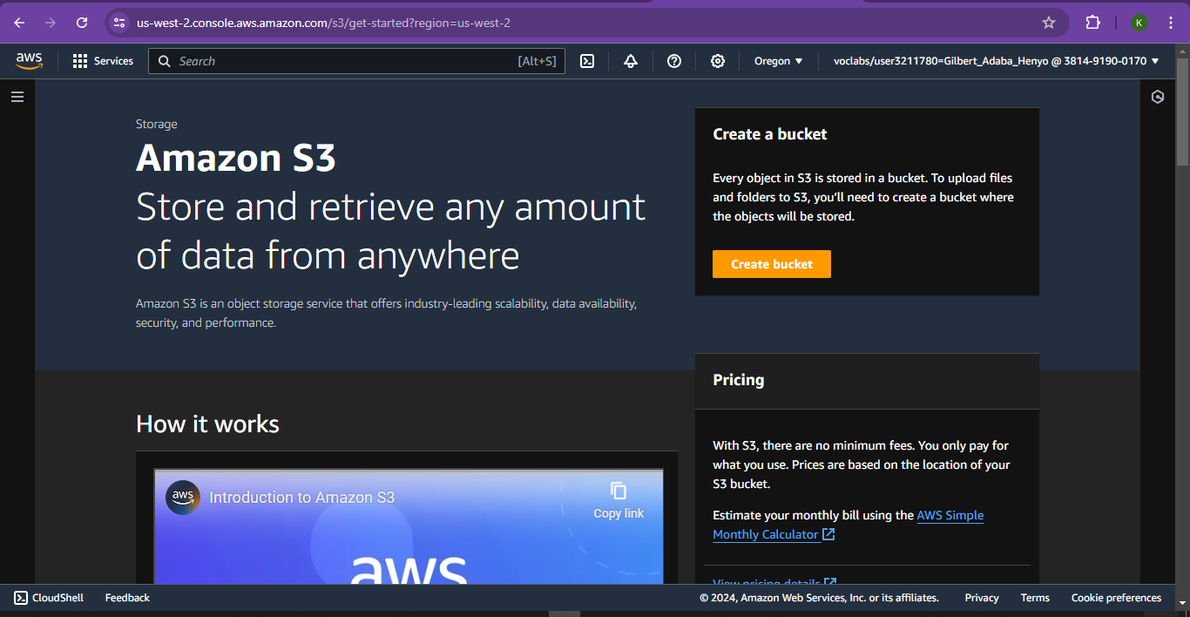Open the settings gear in AWS navbar
Screen dimensions: 1190x617
point(718,61)
